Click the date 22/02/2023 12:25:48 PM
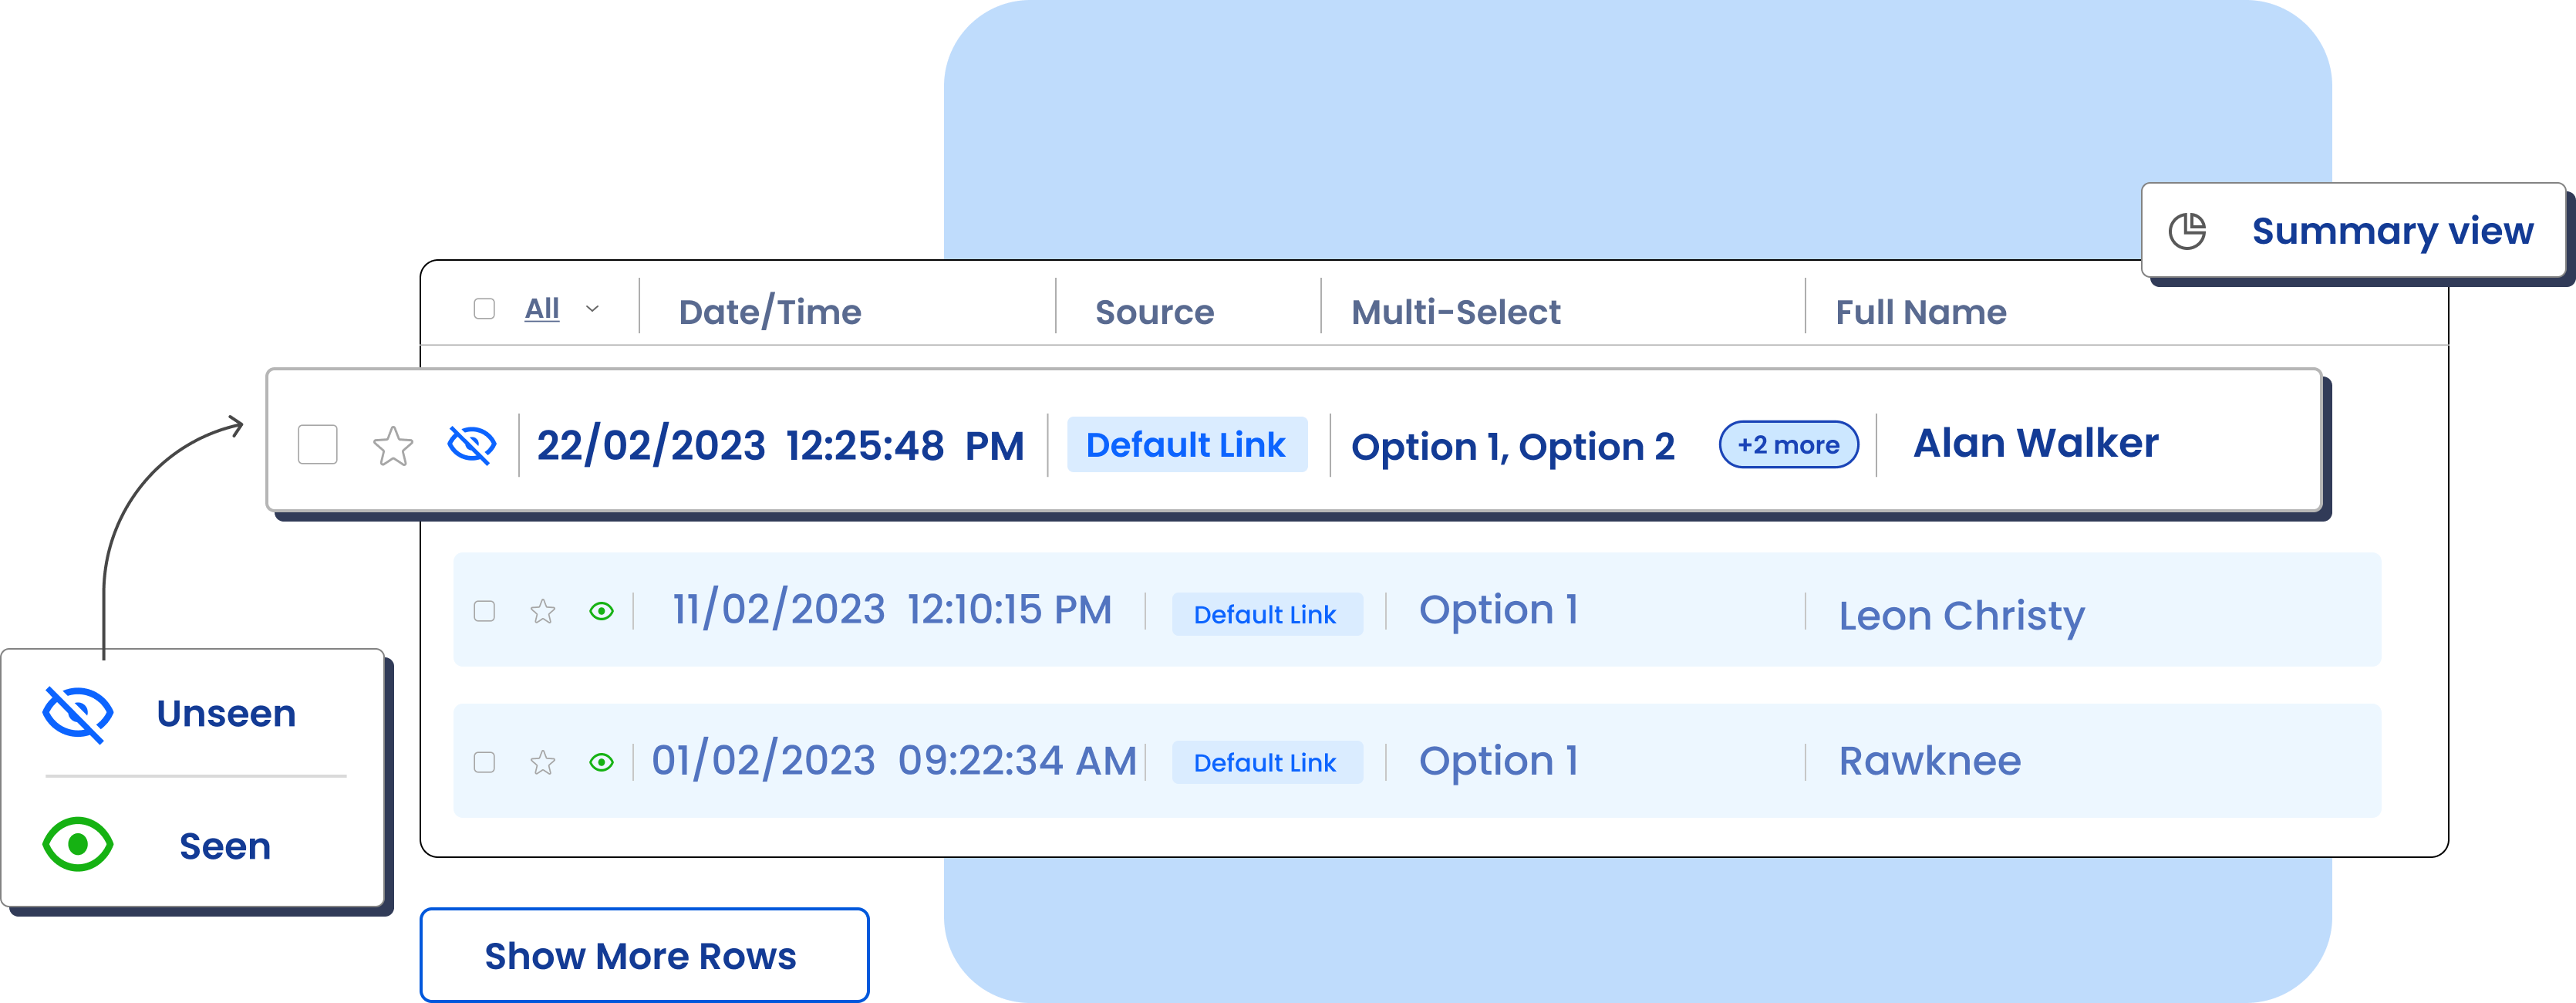This screenshot has width=2576, height=1003. [780, 445]
